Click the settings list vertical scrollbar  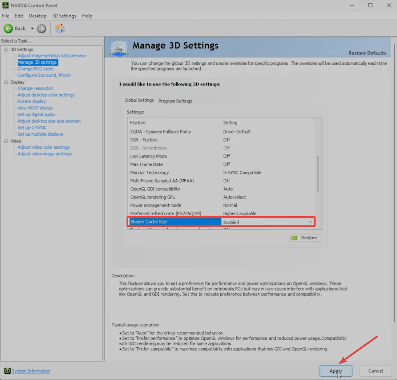click(318, 173)
